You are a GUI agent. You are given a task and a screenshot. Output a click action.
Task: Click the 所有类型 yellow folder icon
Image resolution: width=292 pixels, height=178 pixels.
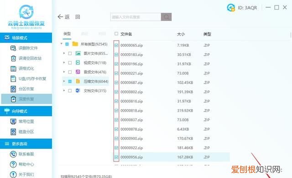[75, 44]
